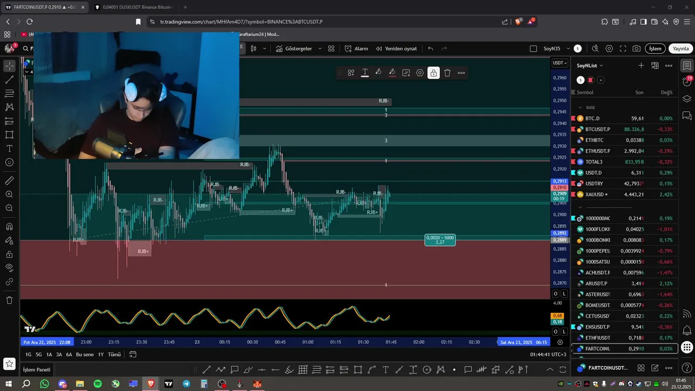Switch to Bu sene time range
Viewport: 695px width, 391px height.
pyautogui.click(x=84, y=355)
